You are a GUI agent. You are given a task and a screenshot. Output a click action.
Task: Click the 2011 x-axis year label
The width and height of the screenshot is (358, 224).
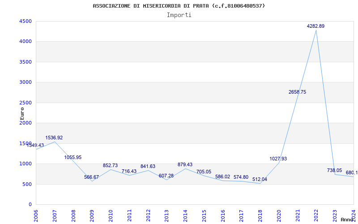129,216
